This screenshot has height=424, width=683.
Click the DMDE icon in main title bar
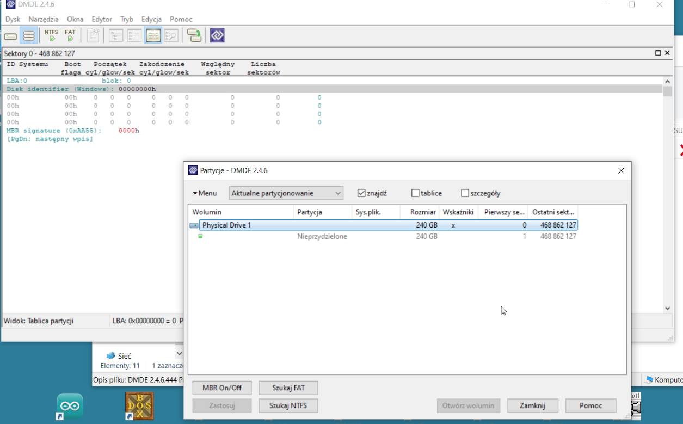10,4
